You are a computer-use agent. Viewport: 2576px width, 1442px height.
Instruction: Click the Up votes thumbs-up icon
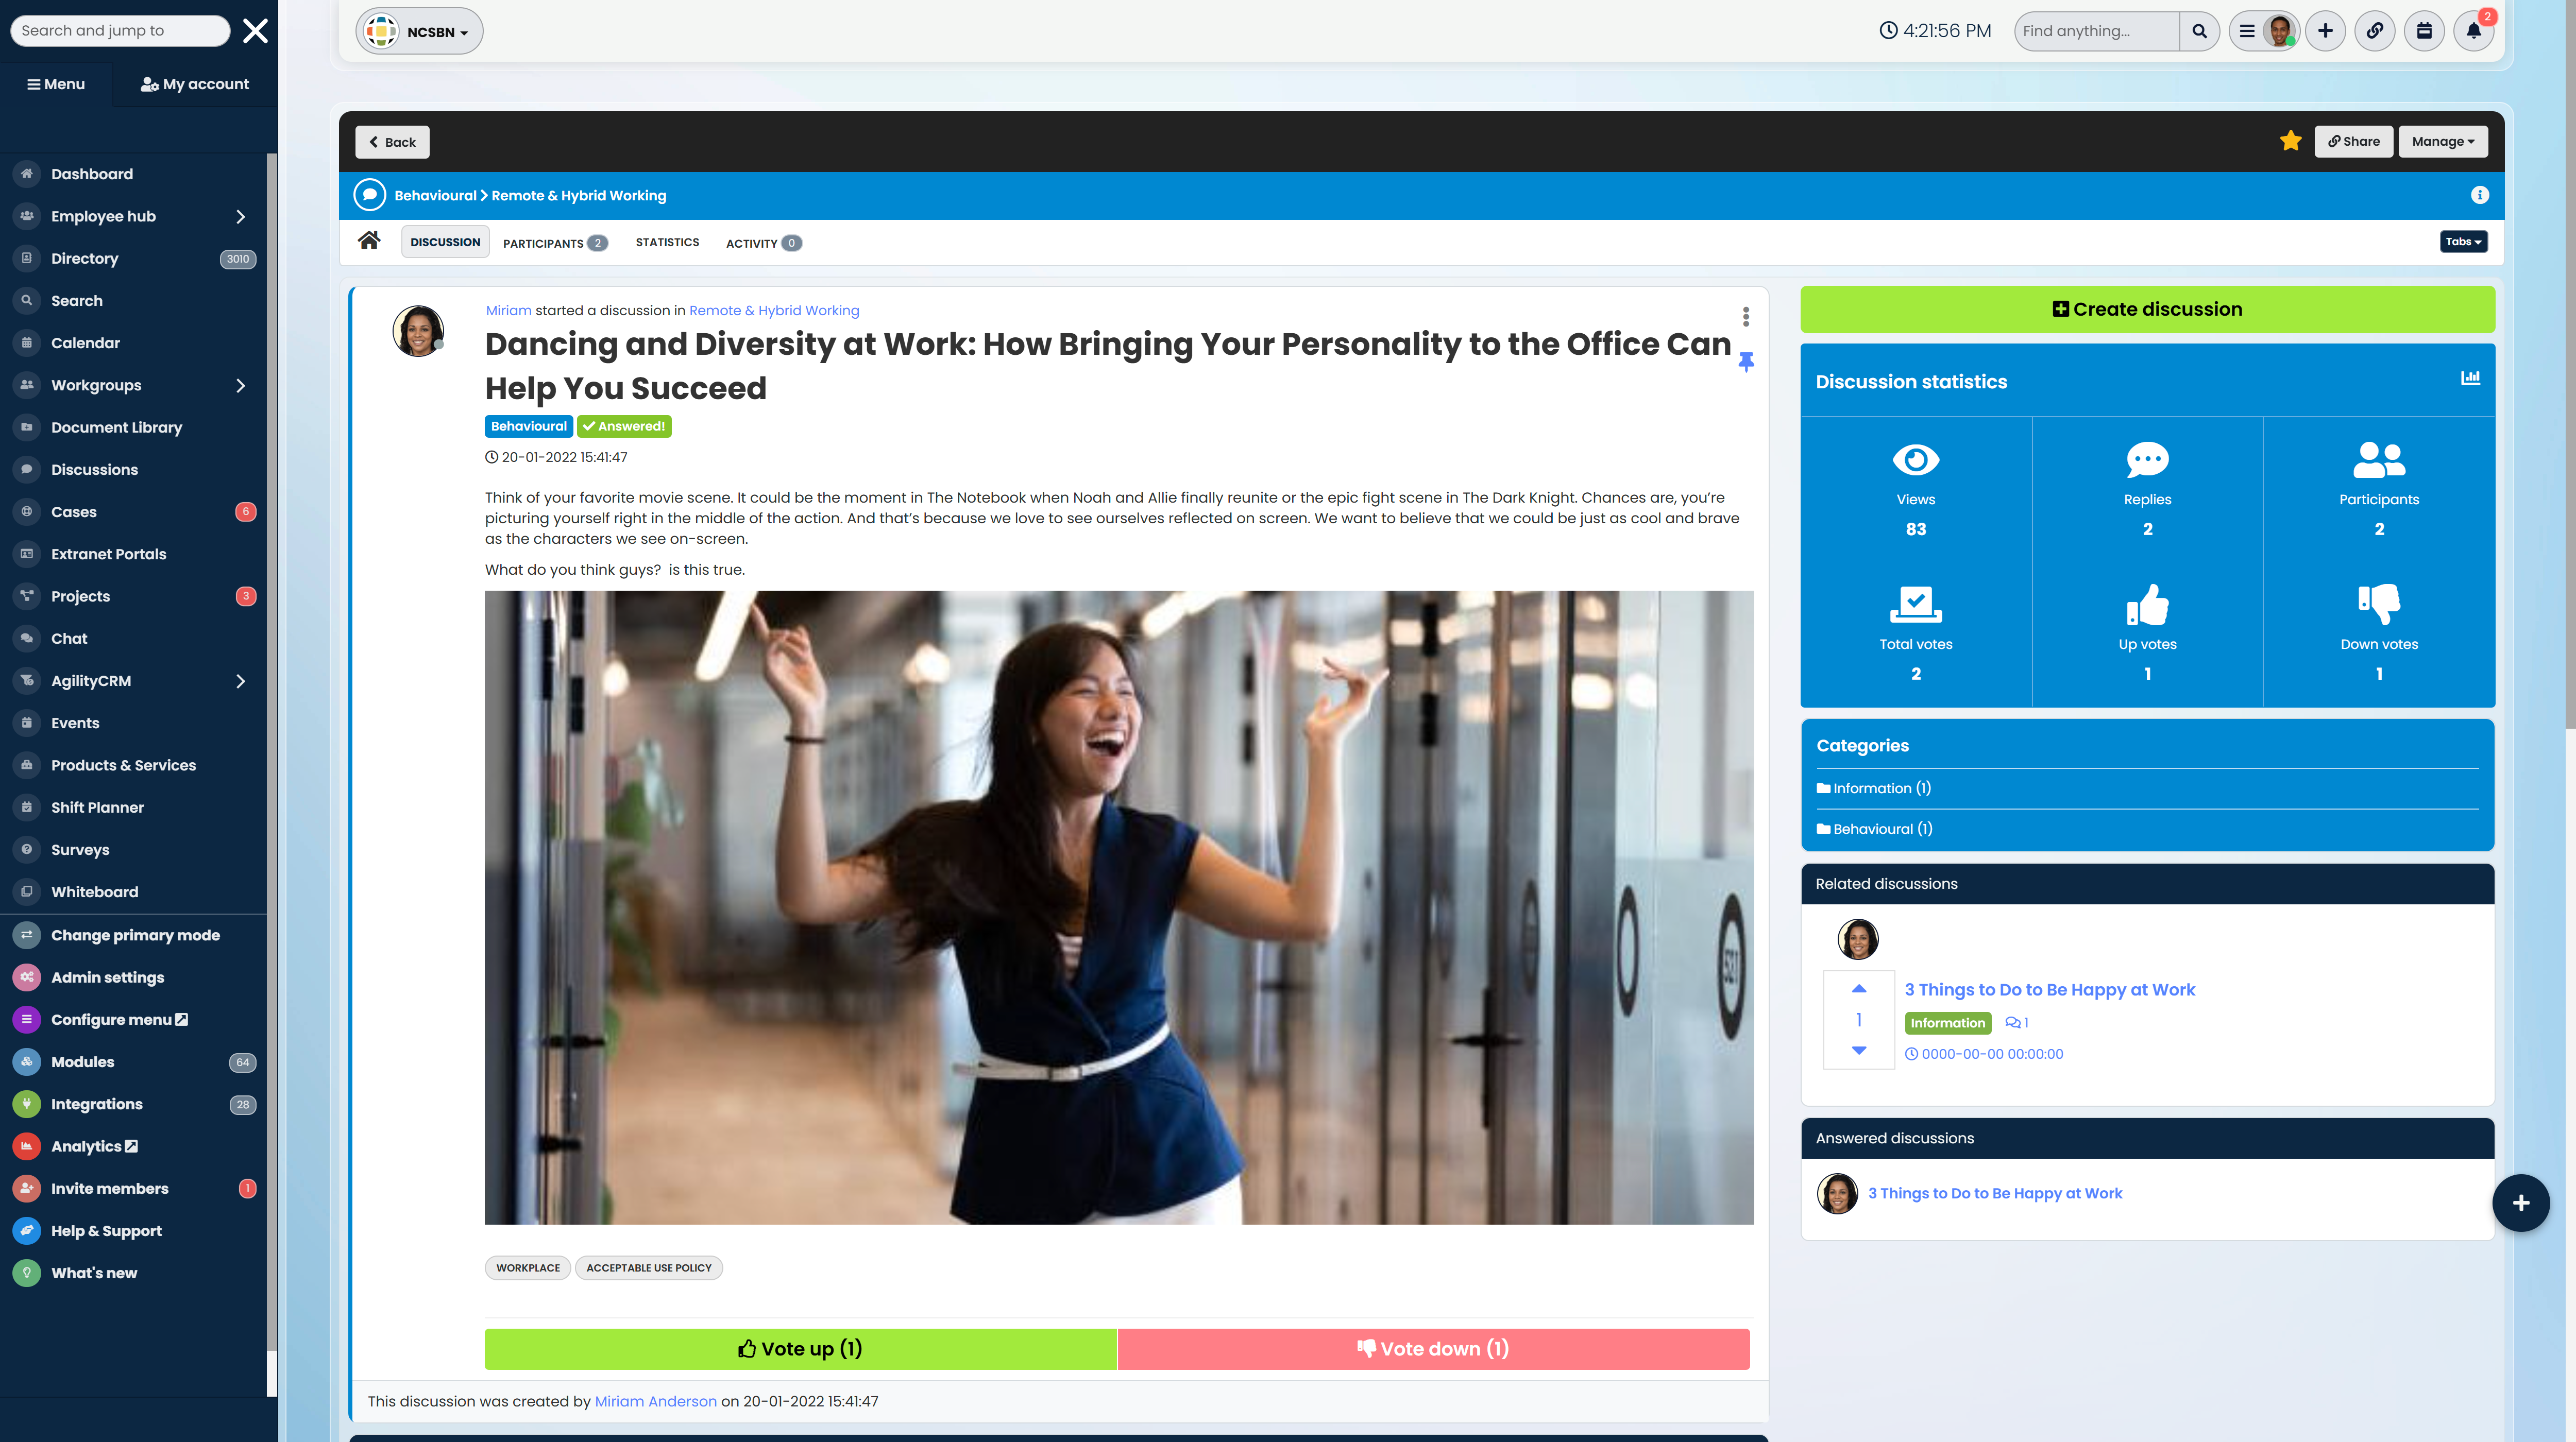[2147, 604]
